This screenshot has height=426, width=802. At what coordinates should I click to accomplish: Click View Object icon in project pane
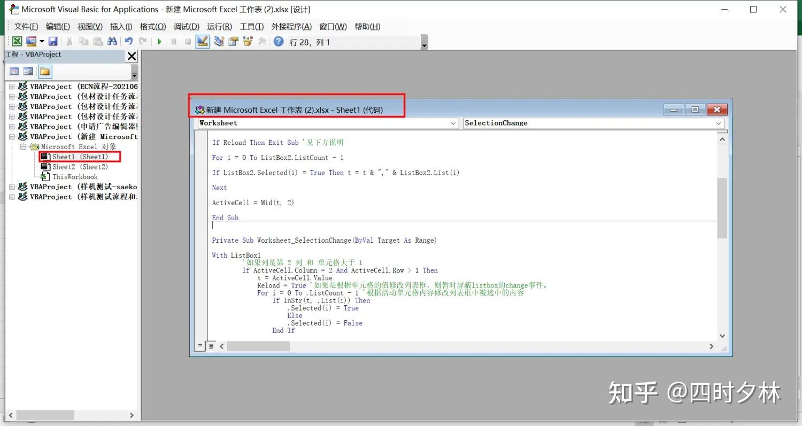(28, 72)
